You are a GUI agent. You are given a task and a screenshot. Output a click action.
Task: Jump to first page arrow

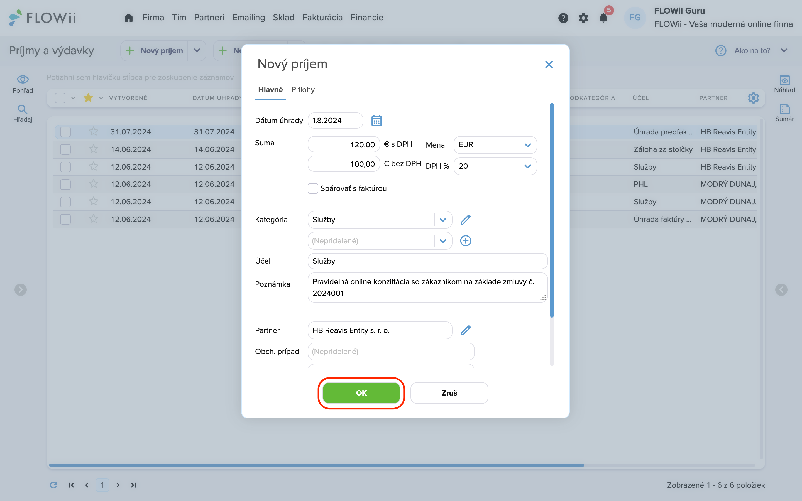(71, 485)
